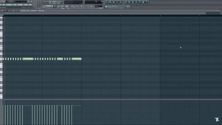Click the pattern number selector
This screenshot has height=125, width=222.
click(67, 7)
